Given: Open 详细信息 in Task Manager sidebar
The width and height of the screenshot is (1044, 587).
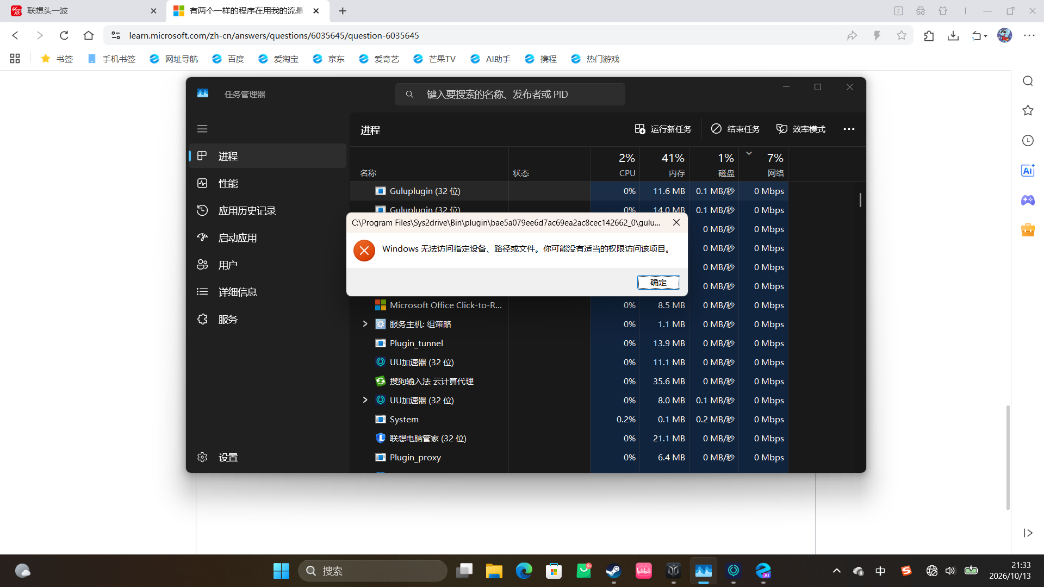Looking at the screenshot, I should pos(267,292).
